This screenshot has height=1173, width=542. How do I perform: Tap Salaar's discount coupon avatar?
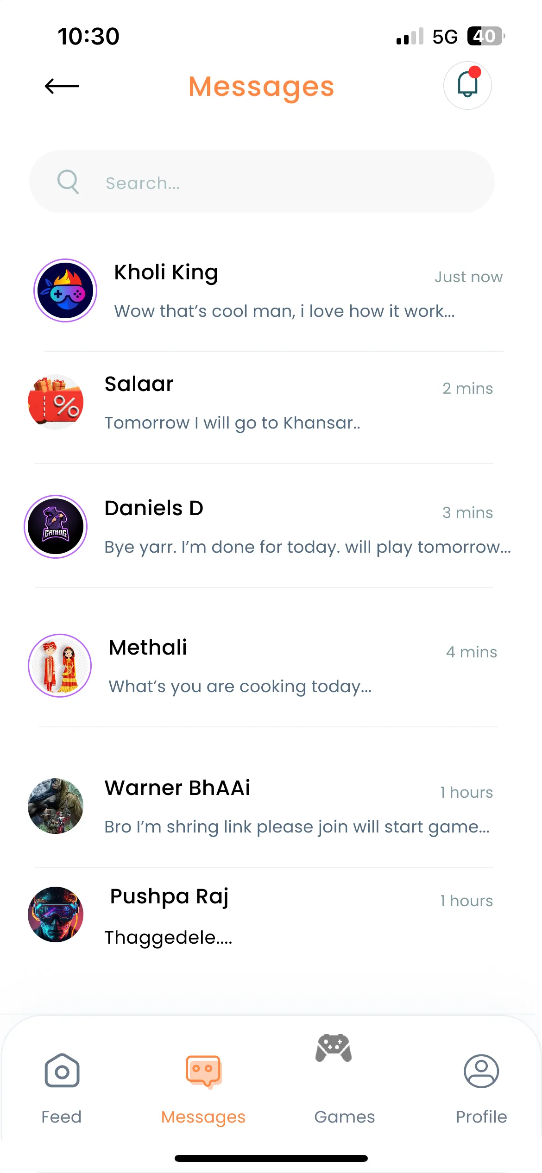56,402
